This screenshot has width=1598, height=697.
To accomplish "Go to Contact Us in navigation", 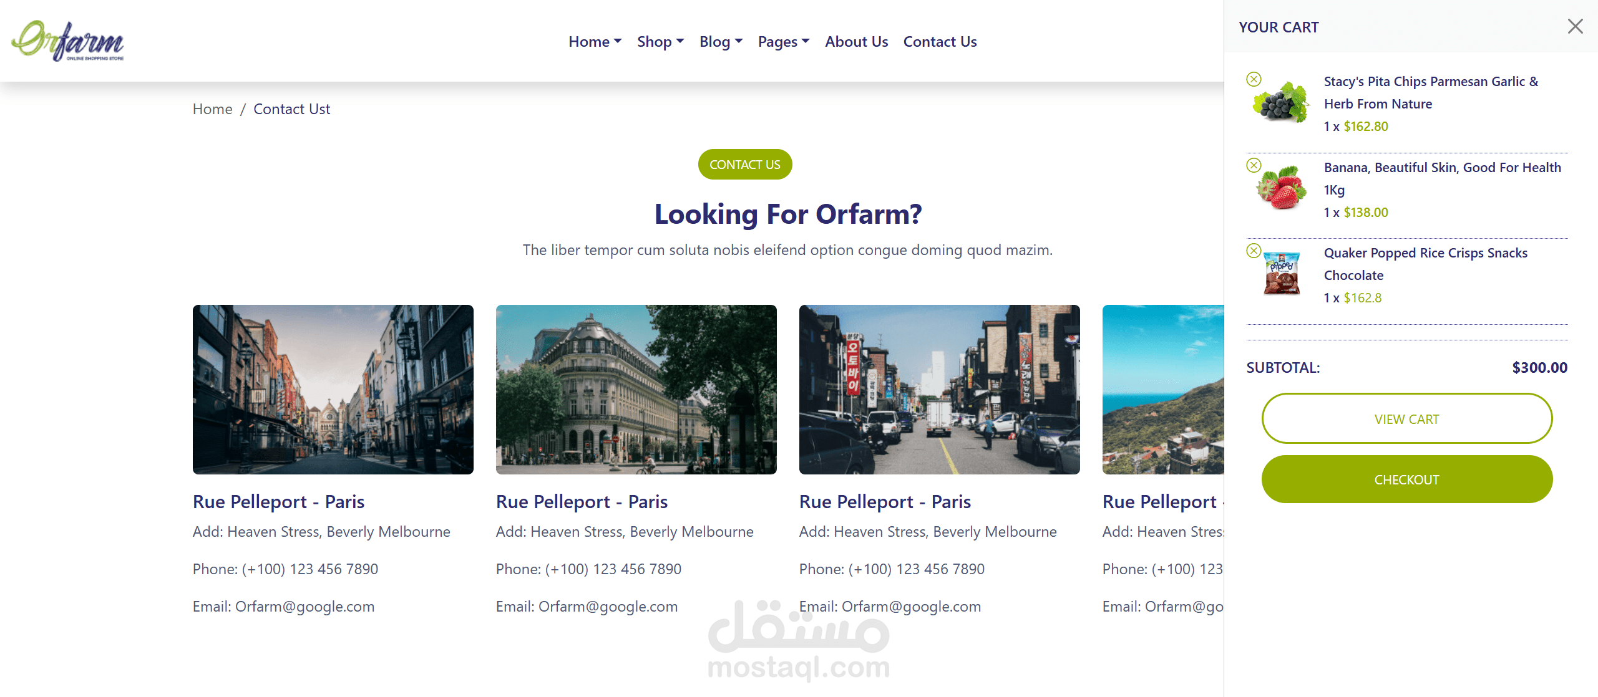I will (940, 42).
